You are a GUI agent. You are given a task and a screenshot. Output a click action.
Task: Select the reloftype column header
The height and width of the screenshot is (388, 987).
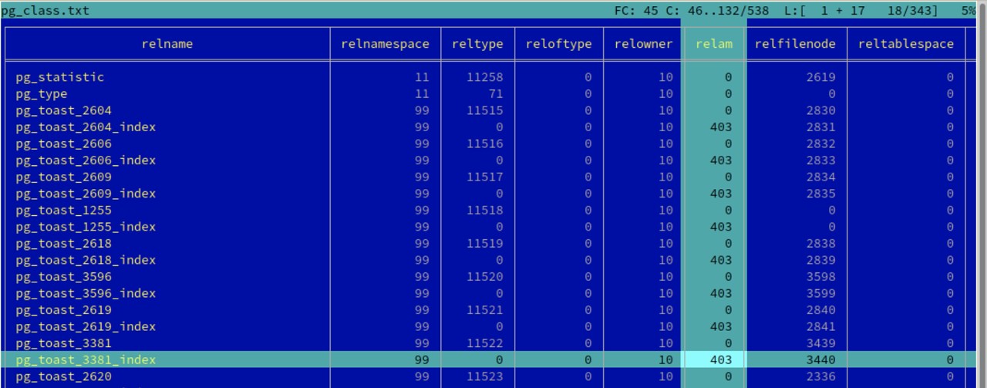click(559, 44)
